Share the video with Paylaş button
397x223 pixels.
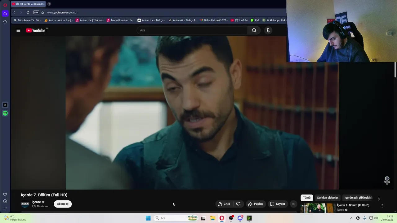(x=255, y=204)
